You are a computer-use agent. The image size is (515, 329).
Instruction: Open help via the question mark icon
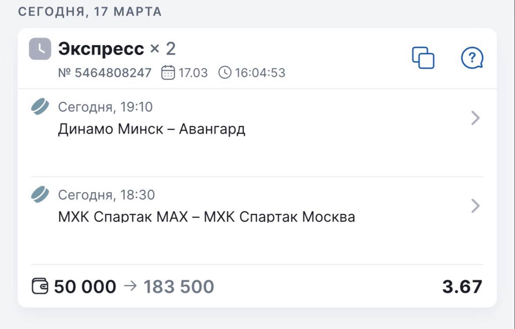pyautogui.click(x=472, y=58)
